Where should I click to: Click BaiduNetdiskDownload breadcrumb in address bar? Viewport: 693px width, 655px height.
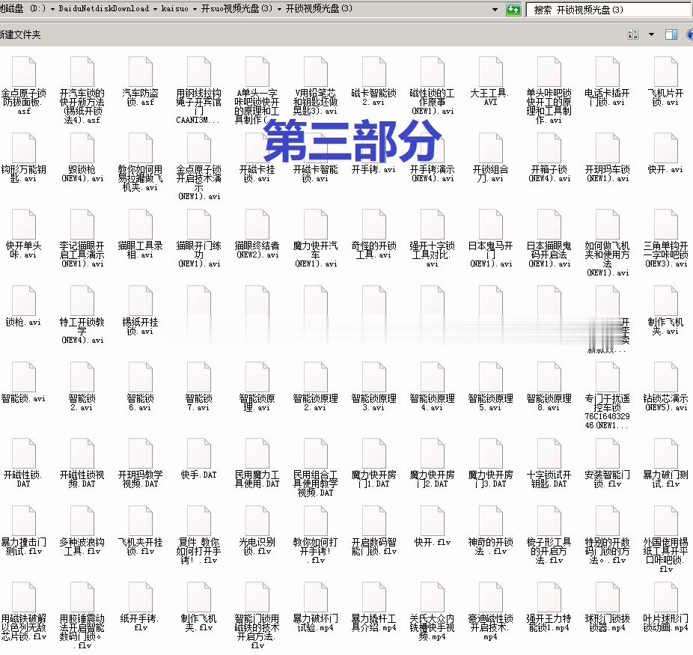[x=104, y=8]
